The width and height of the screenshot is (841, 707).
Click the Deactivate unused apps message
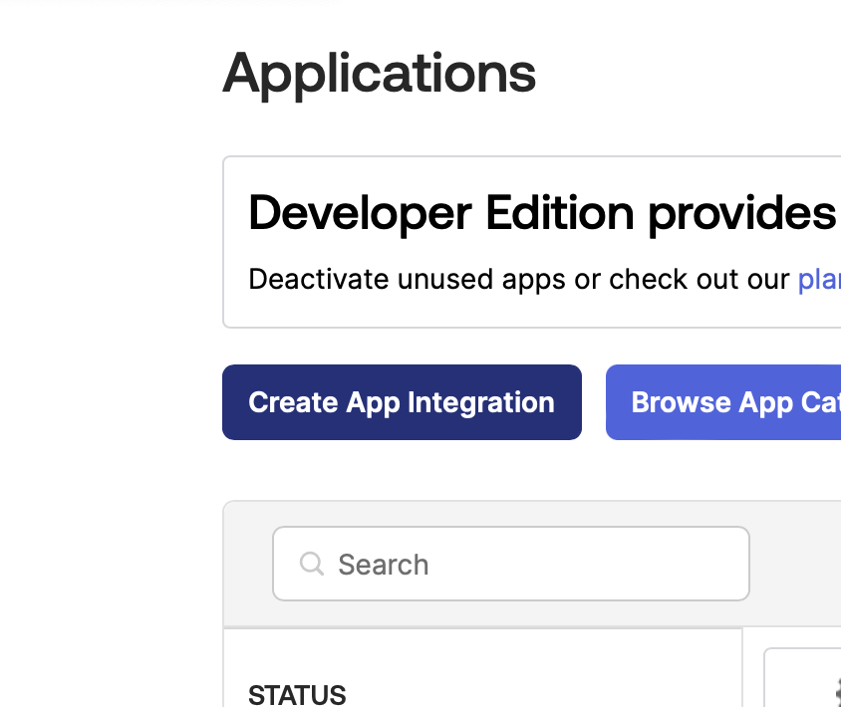coord(518,280)
